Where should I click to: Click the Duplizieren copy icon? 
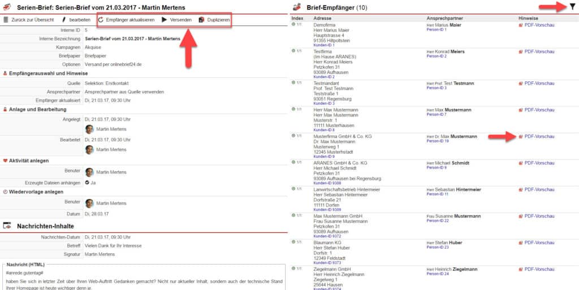click(x=201, y=20)
